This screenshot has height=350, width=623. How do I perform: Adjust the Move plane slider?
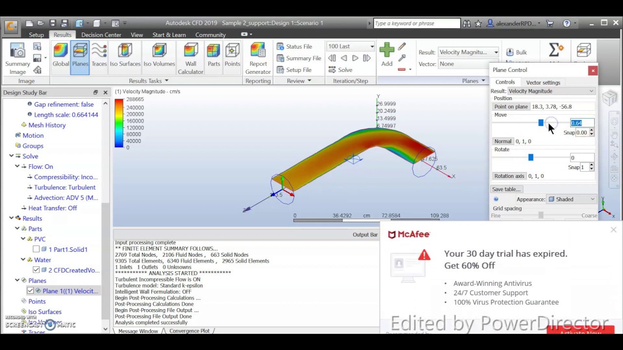(541, 123)
